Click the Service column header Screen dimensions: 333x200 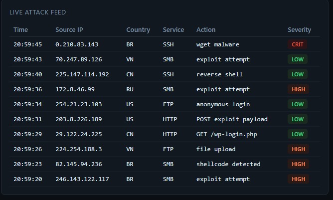click(x=173, y=30)
